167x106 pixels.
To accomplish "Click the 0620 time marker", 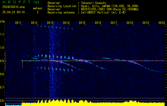I will 162,23.
